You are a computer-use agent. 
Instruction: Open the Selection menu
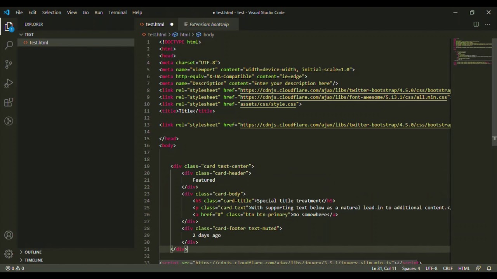click(x=52, y=12)
